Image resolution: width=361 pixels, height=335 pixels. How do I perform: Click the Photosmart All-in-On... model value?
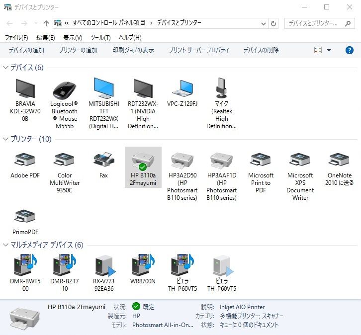point(163,325)
